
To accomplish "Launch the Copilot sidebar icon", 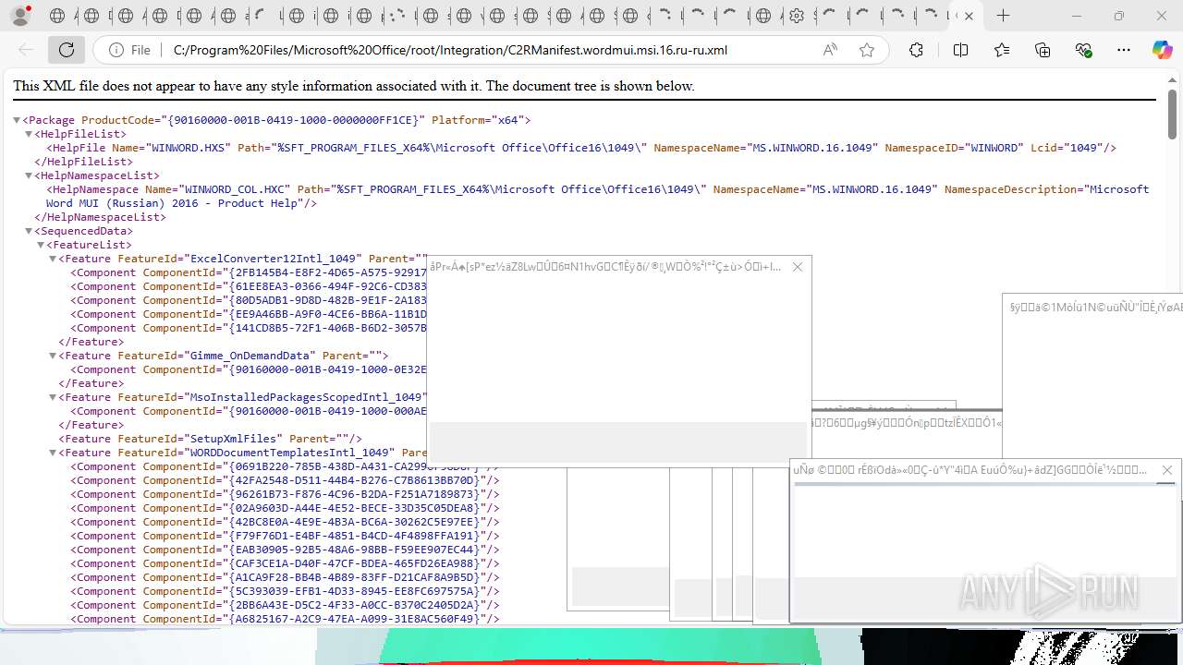I will click(1163, 50).
